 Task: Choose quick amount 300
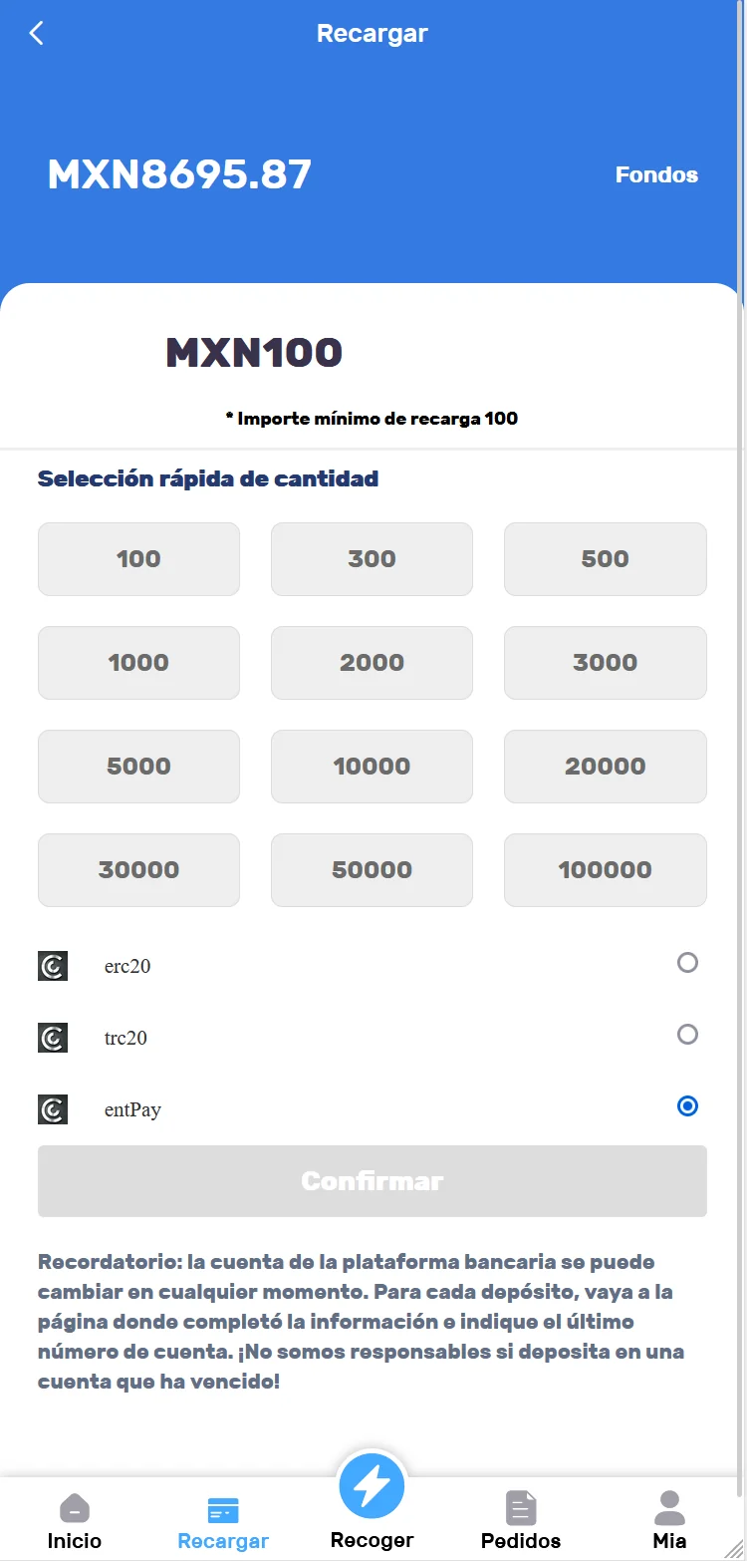click(372, 559)
